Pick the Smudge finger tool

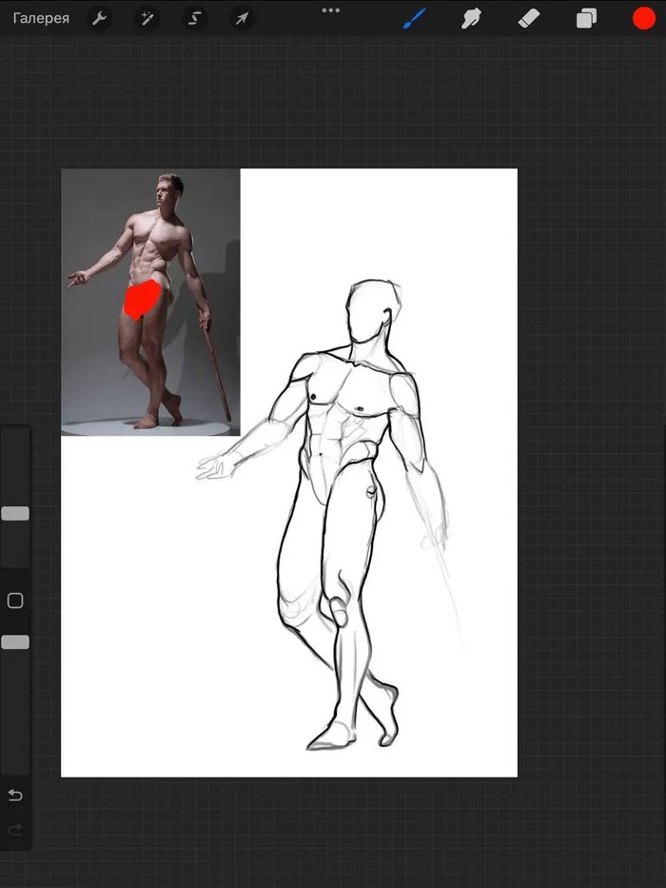pos(471,18)
